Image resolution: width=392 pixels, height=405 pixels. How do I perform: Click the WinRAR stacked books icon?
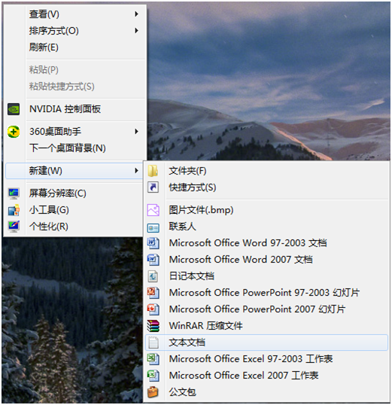click(x=153, y=326)
